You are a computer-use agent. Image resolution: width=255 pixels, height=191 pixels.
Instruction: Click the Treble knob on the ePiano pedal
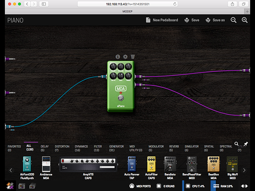coord(128,76)
